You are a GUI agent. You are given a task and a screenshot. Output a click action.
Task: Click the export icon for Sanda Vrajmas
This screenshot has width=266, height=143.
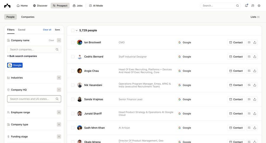click(x=255, y=99)
